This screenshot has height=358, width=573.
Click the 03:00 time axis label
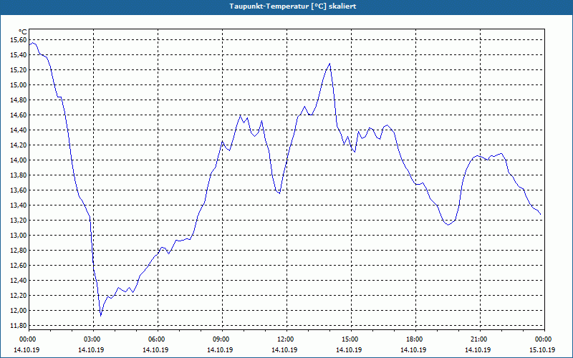coord(93,339)
